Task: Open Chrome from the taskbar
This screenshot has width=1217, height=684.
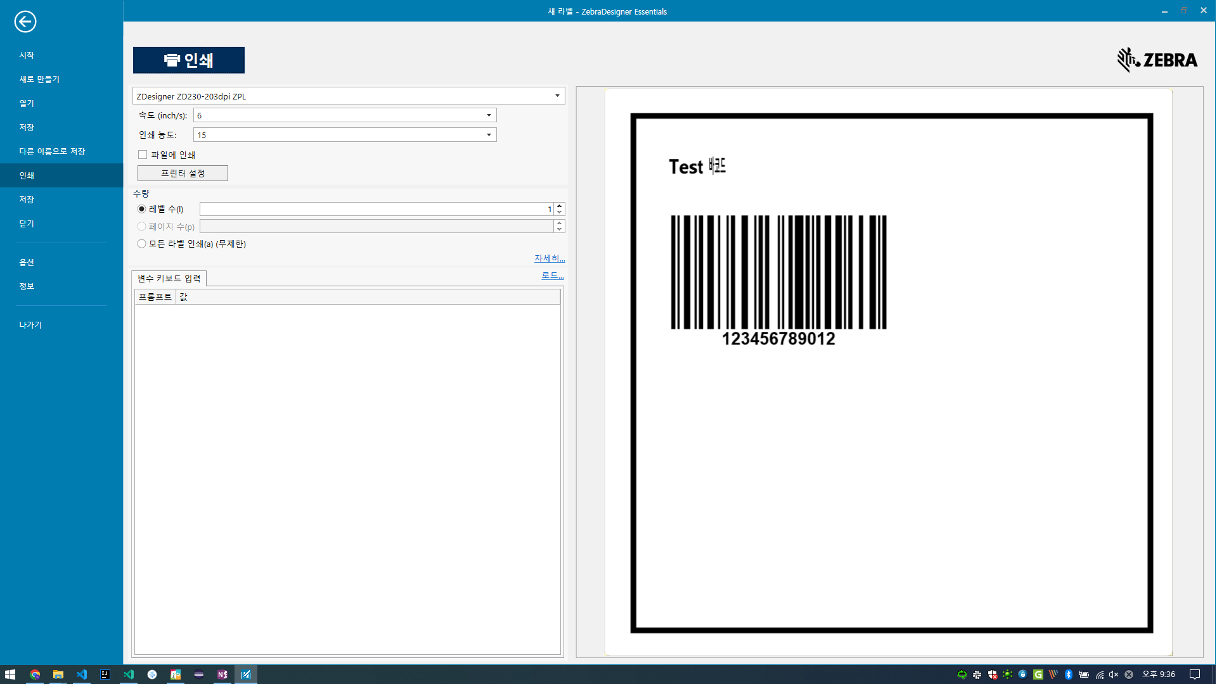Action: coord(35,674)
